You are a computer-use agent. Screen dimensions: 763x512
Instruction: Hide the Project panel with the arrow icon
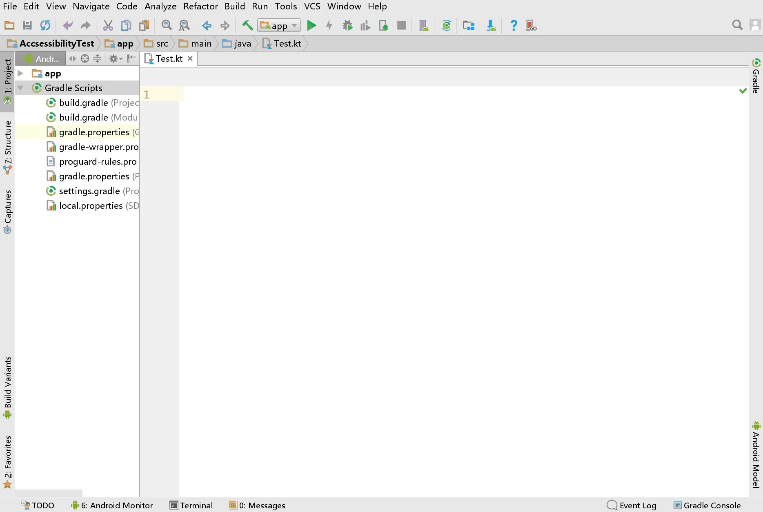pos(131,59)
